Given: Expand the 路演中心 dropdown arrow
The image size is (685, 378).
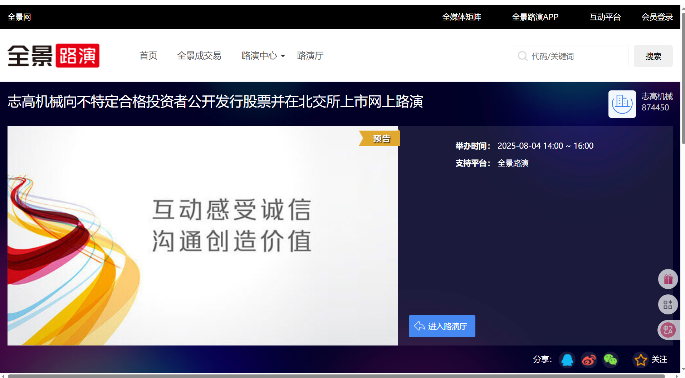Looking at the screenshot, I should pyautogui.click(x=283, y=56).
